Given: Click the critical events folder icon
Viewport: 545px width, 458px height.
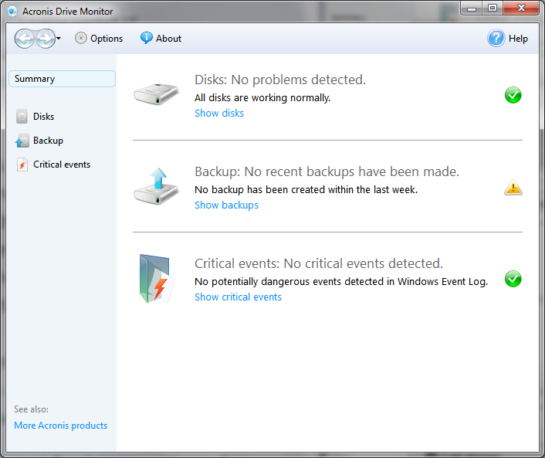Looking at the screenshot, I should click(154, 279).
